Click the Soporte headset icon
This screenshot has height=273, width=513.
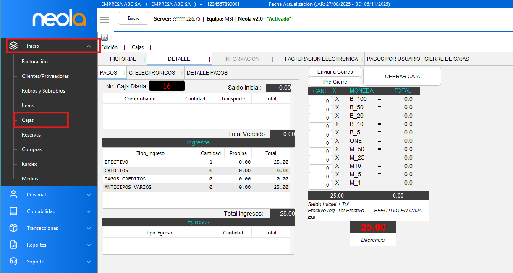(13, 261)
